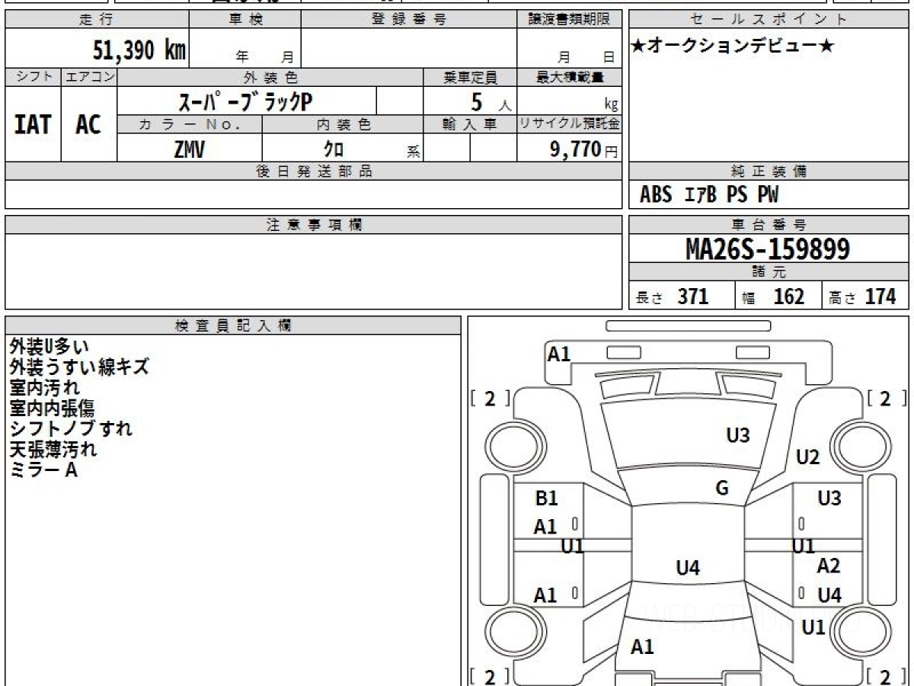Select the 登録番号 header
914x686 pixels.
409,20
